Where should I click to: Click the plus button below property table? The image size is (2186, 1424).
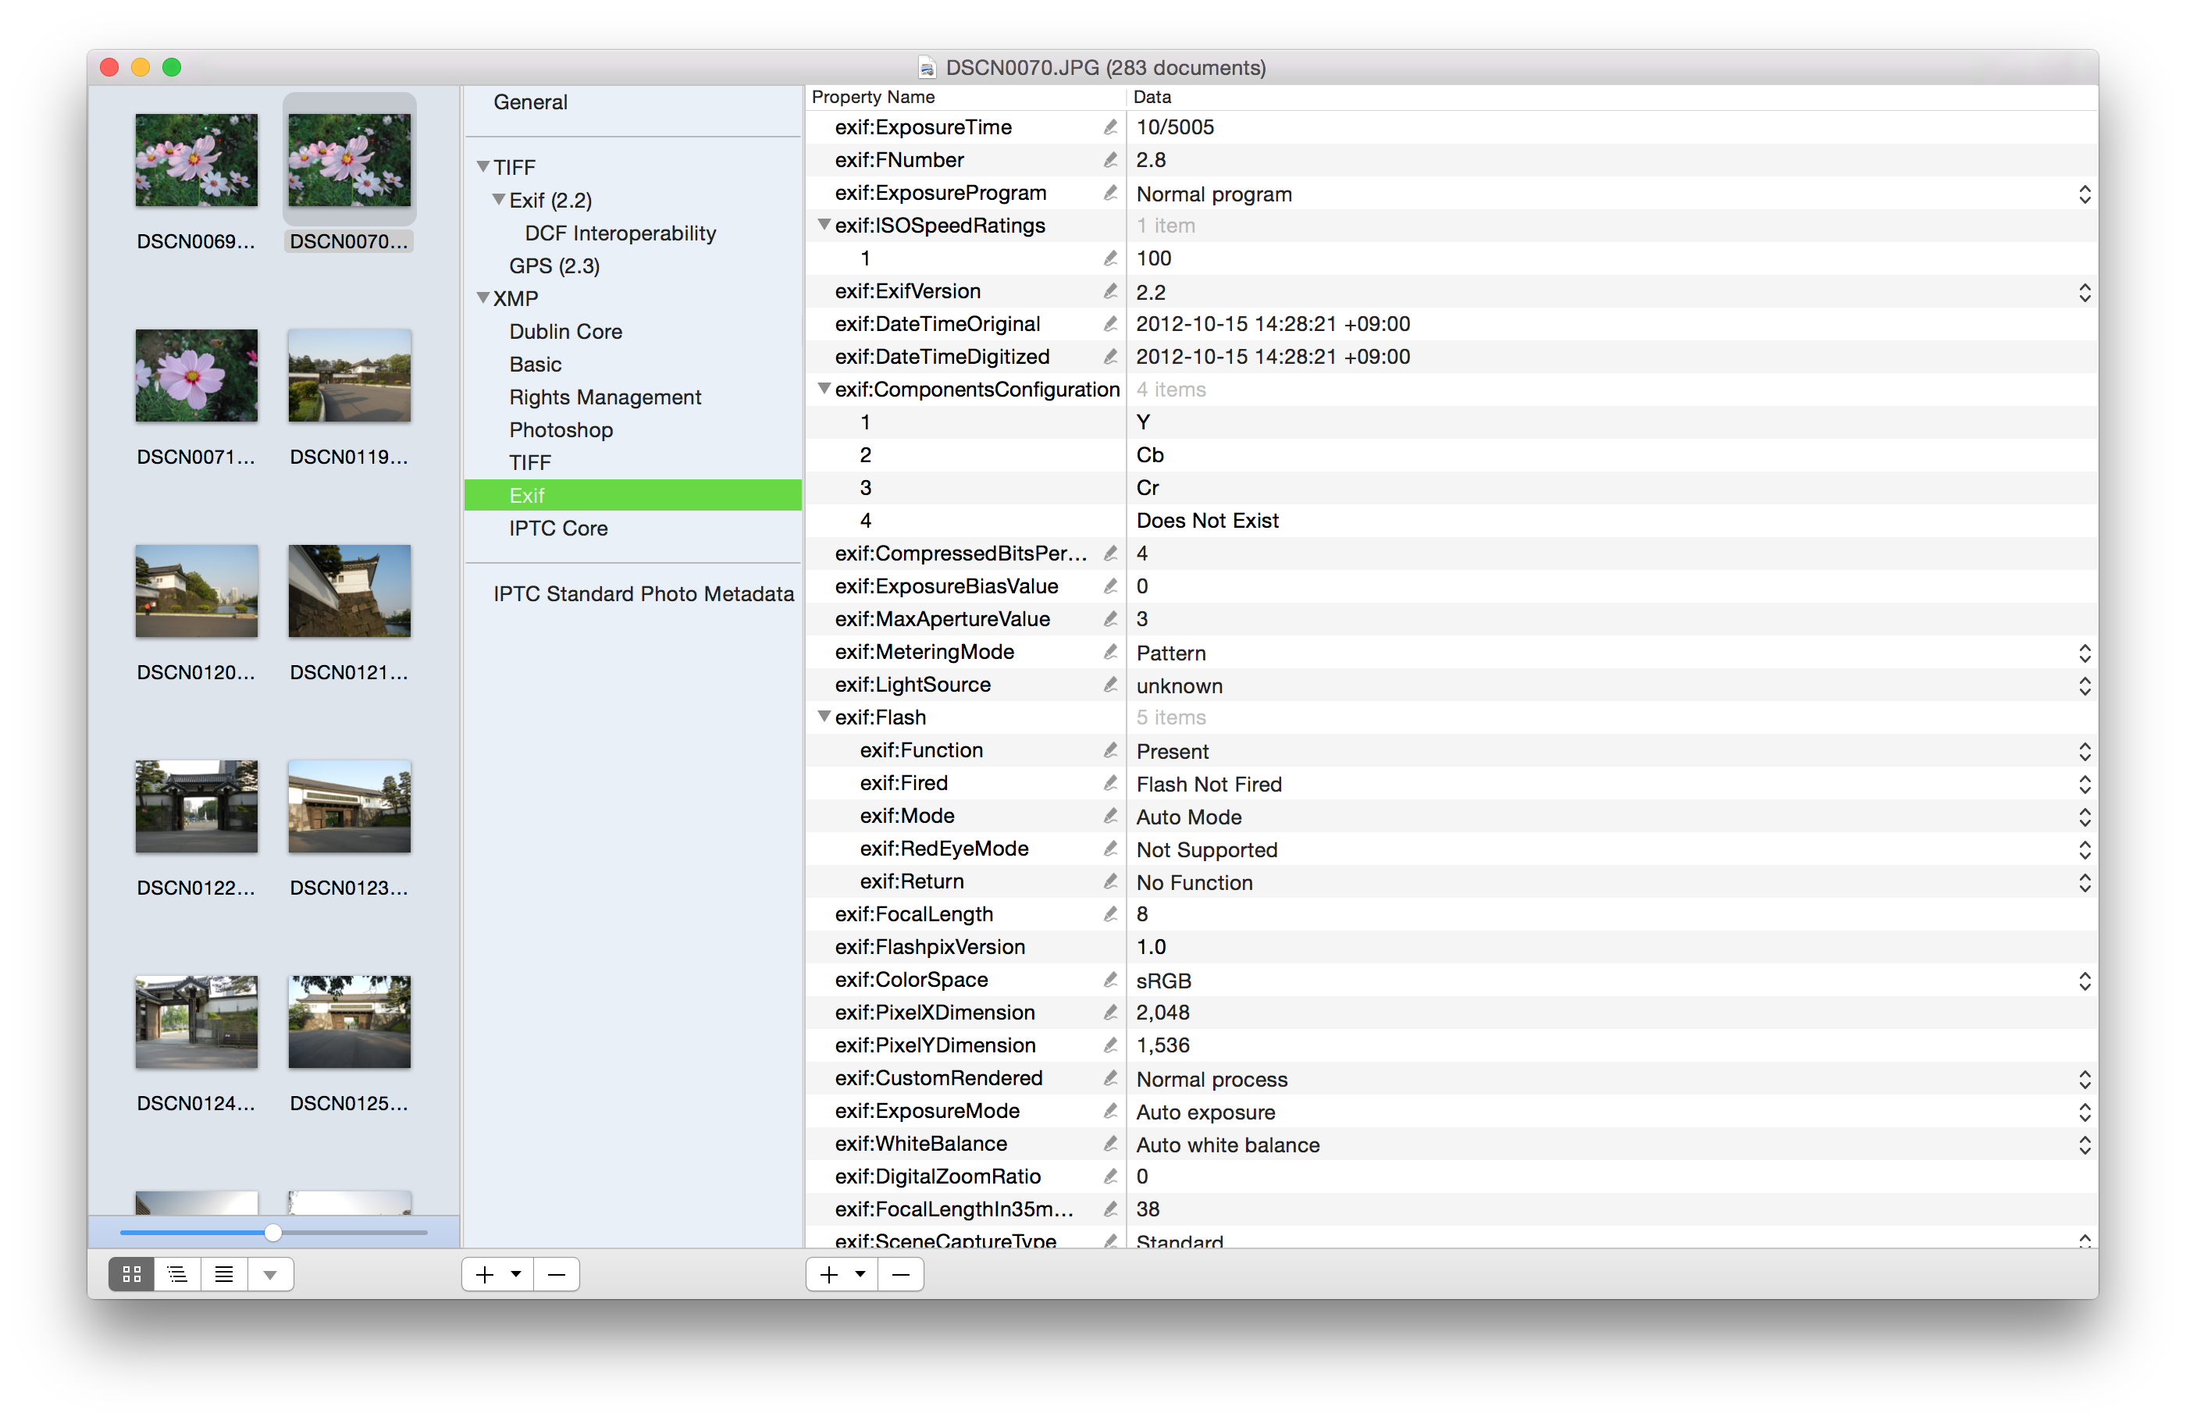click(828, 1274)
